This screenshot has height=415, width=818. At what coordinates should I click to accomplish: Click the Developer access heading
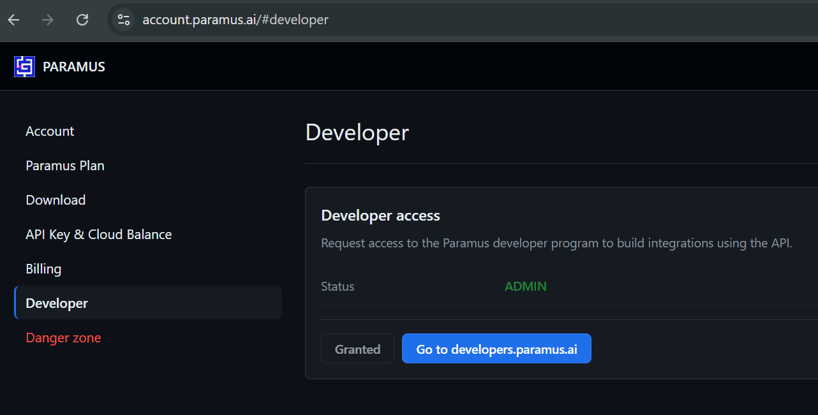(381, 215)
